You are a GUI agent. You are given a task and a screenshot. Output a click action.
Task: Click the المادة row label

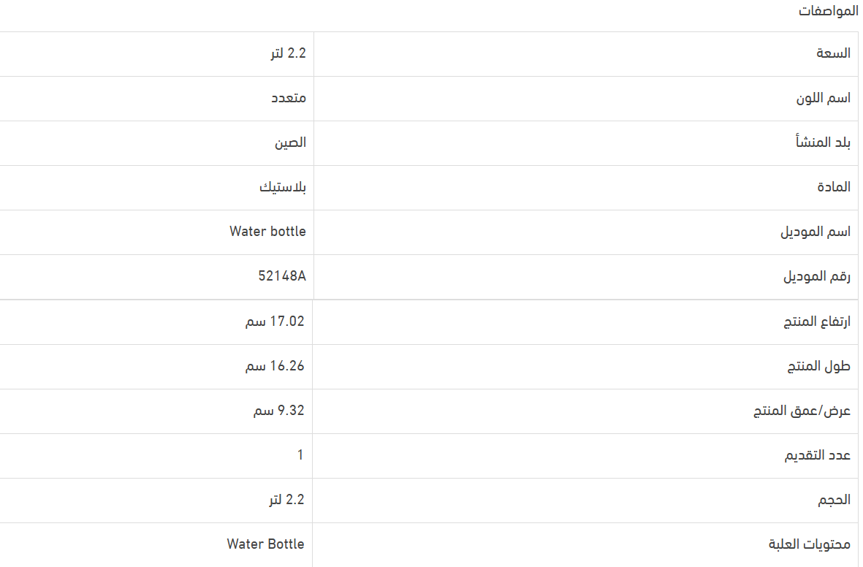click(x=834, y=187)
